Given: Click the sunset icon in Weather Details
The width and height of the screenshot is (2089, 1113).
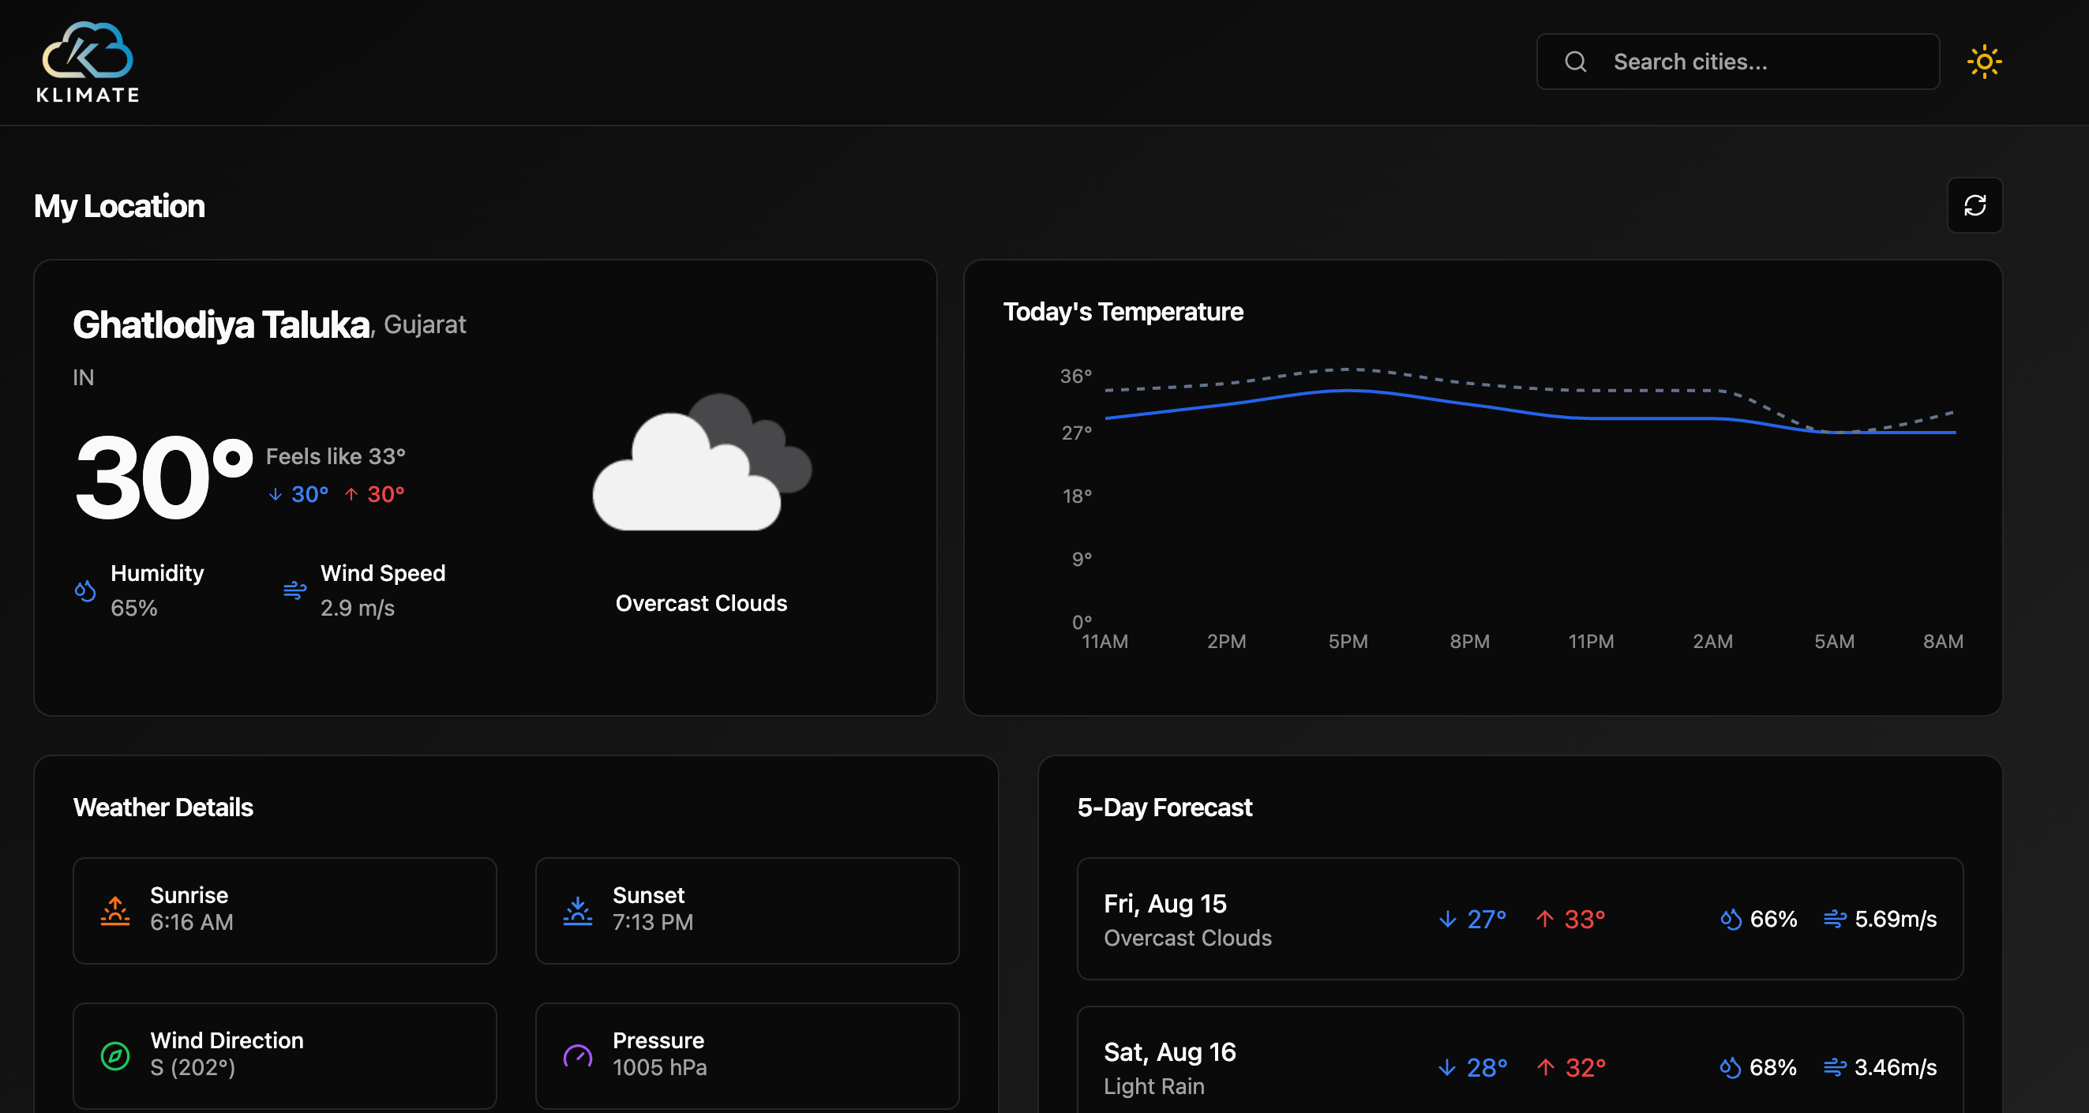Looking at the screenshot, I should (577, 909).
